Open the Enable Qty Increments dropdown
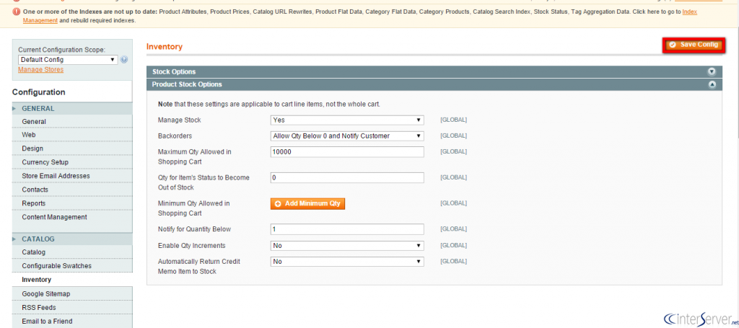 347,246
